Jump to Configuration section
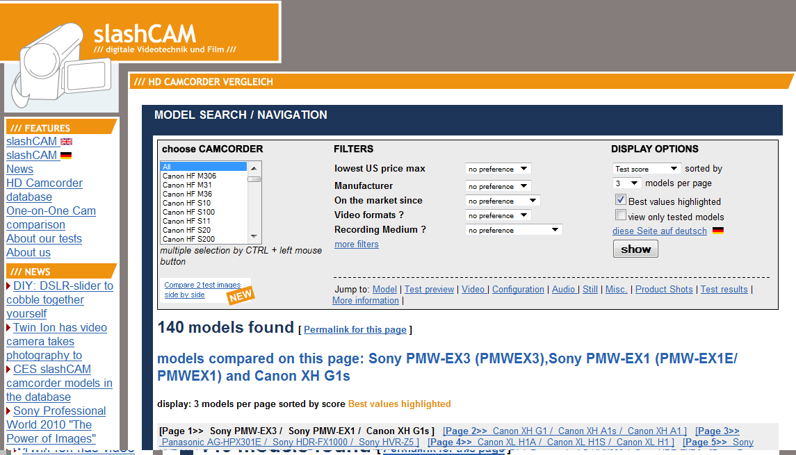Viewport: 796px width, 455px height. pos(518,289)
